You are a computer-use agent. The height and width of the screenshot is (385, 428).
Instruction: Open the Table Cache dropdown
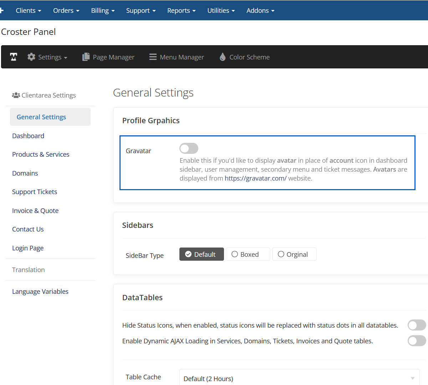[299, 378]
